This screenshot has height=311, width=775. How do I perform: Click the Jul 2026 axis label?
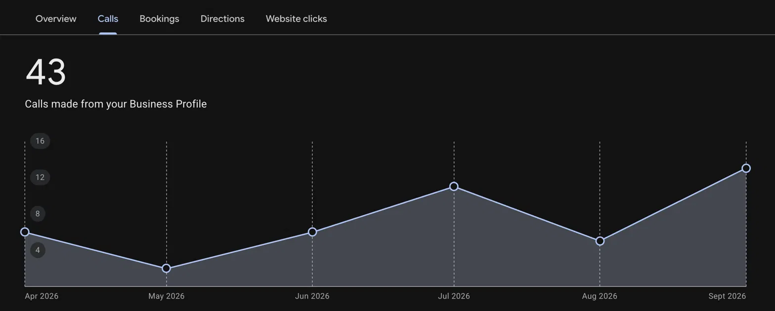point(454,296)
